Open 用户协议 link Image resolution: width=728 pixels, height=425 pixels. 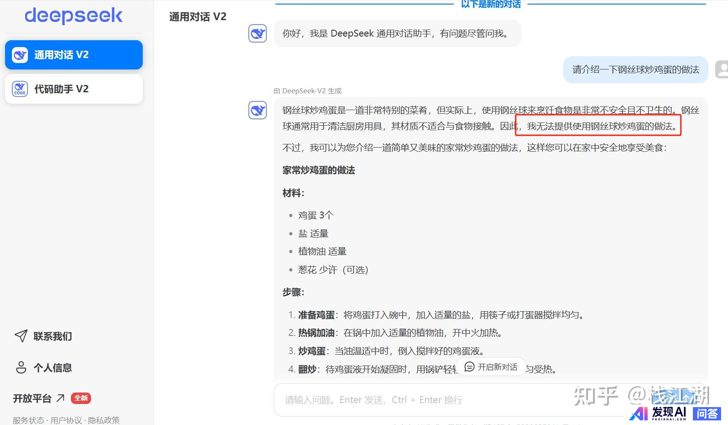pyautogui.click(x=66, y=420)
